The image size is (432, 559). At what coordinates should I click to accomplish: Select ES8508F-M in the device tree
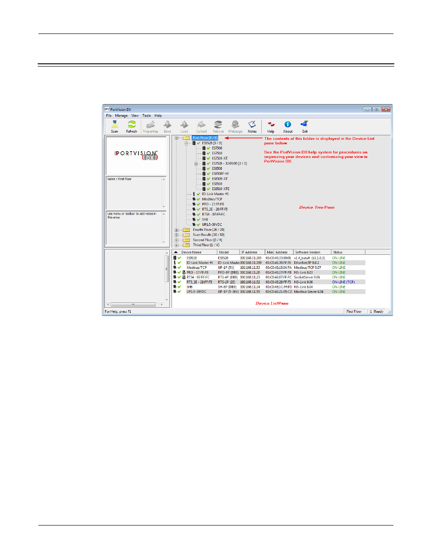point(220,173)
